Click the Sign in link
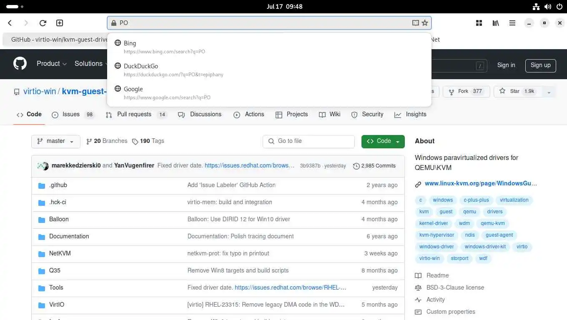This screenshot has width=567, height=320. point(506,65)
